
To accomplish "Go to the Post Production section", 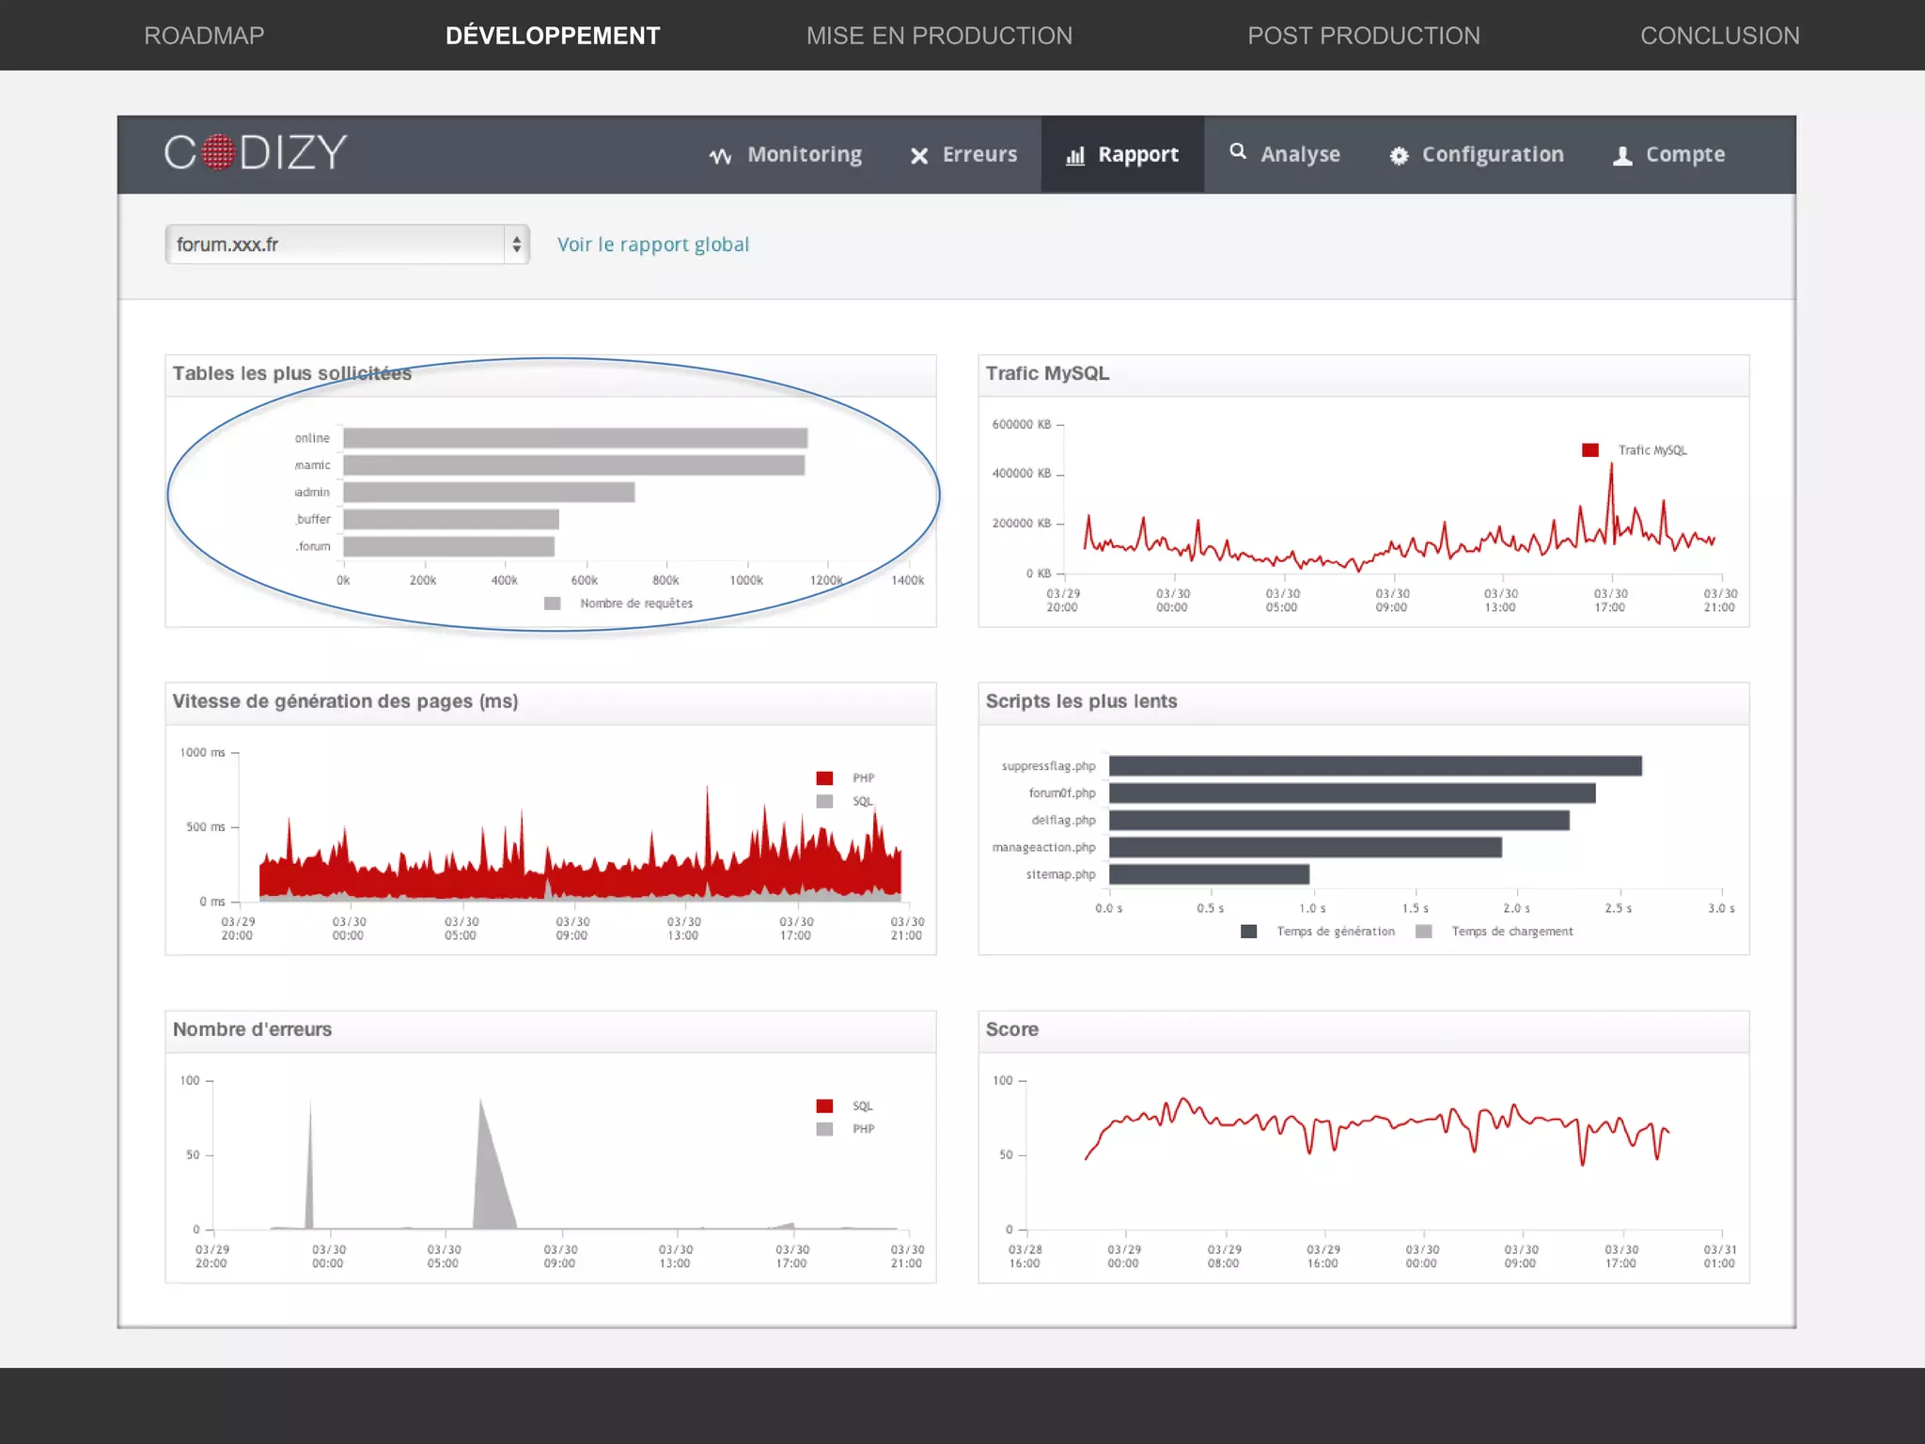I will point(1363,36).
